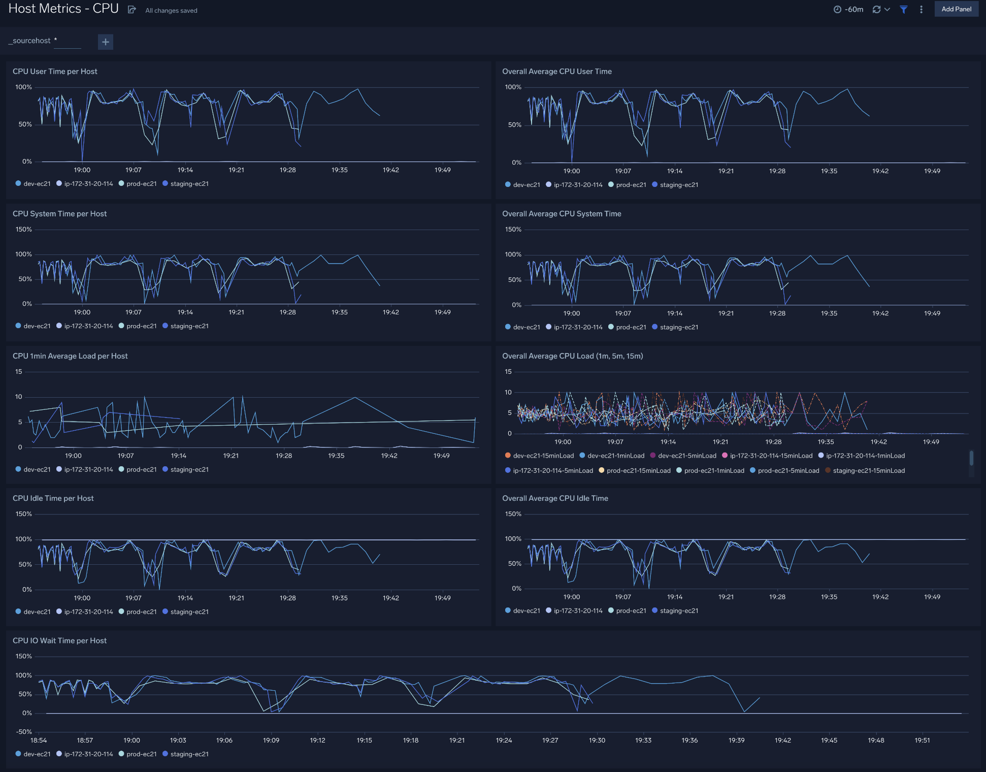
Task: Toggle ip-172-31-20-114 in CPU System Time legend
Action: click(88, 326)
